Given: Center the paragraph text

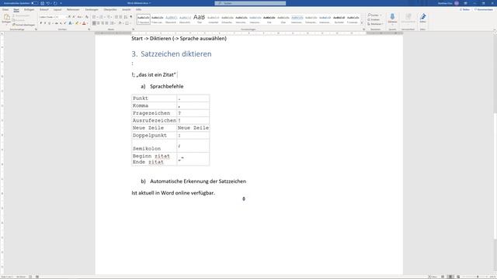Looking at the screenshot, I should point(99,23).
